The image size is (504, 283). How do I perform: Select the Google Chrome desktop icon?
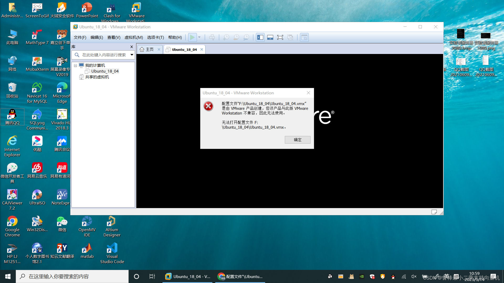click(x=12, y=227)
